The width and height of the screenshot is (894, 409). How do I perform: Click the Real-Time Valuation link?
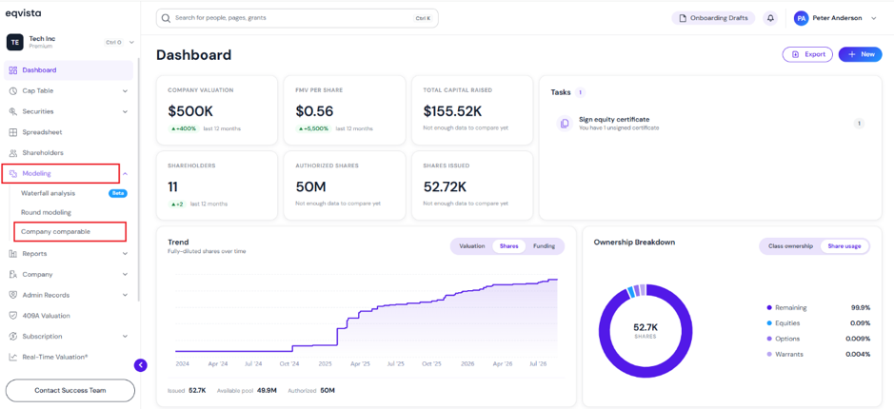54,358
